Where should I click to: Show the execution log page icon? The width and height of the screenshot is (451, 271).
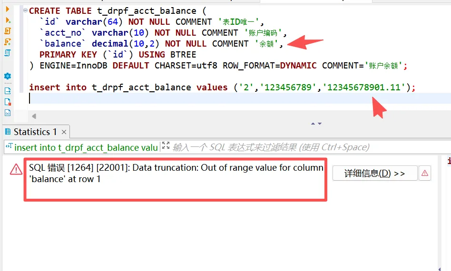8,102
